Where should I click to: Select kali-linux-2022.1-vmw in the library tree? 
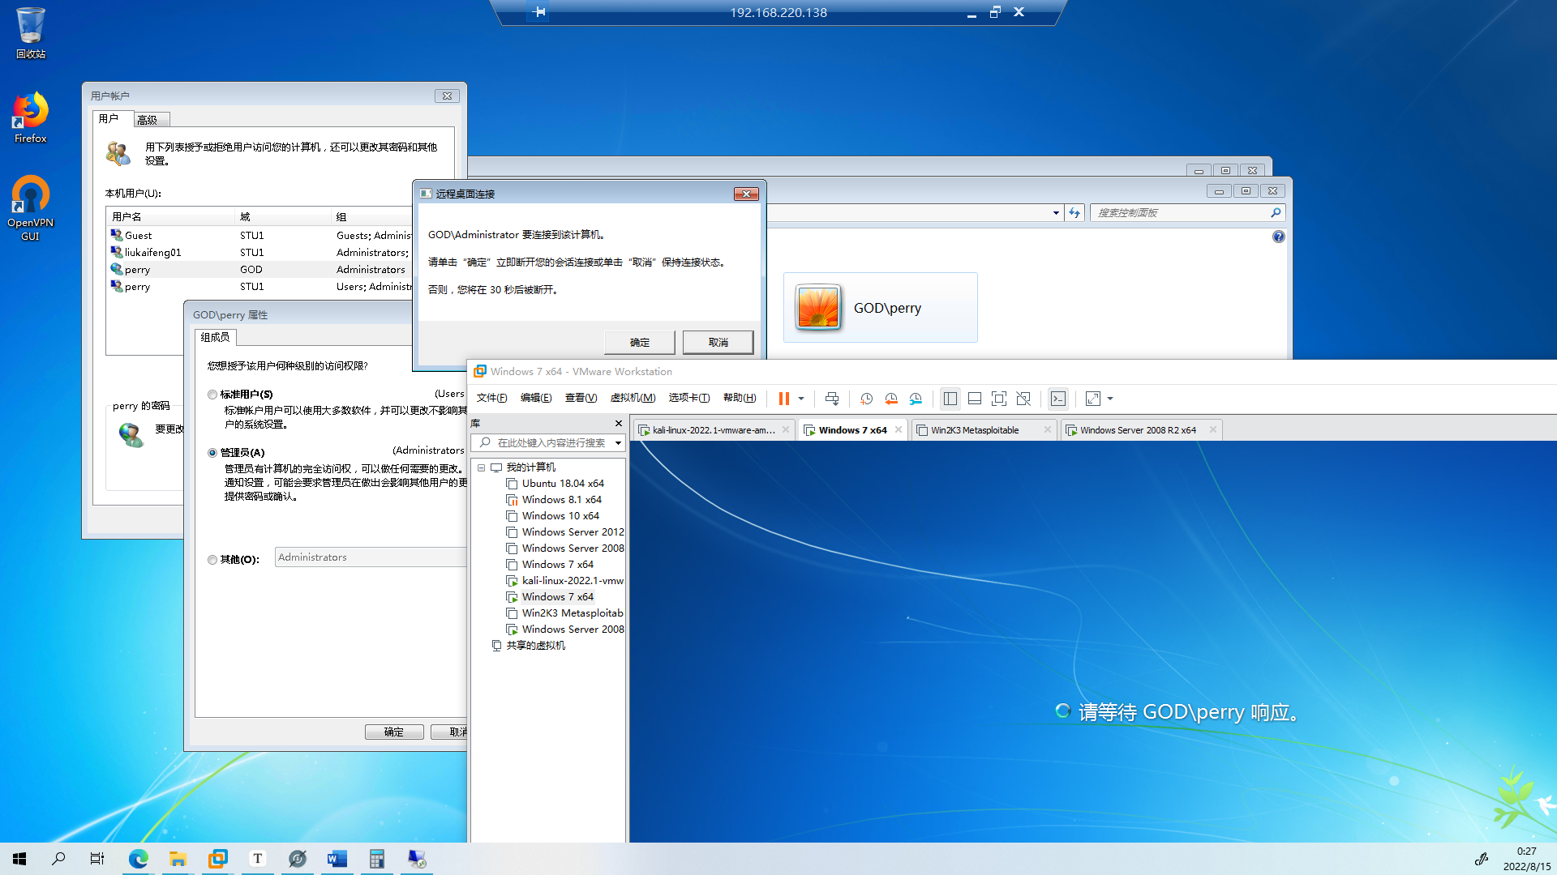tap(565, 581)
